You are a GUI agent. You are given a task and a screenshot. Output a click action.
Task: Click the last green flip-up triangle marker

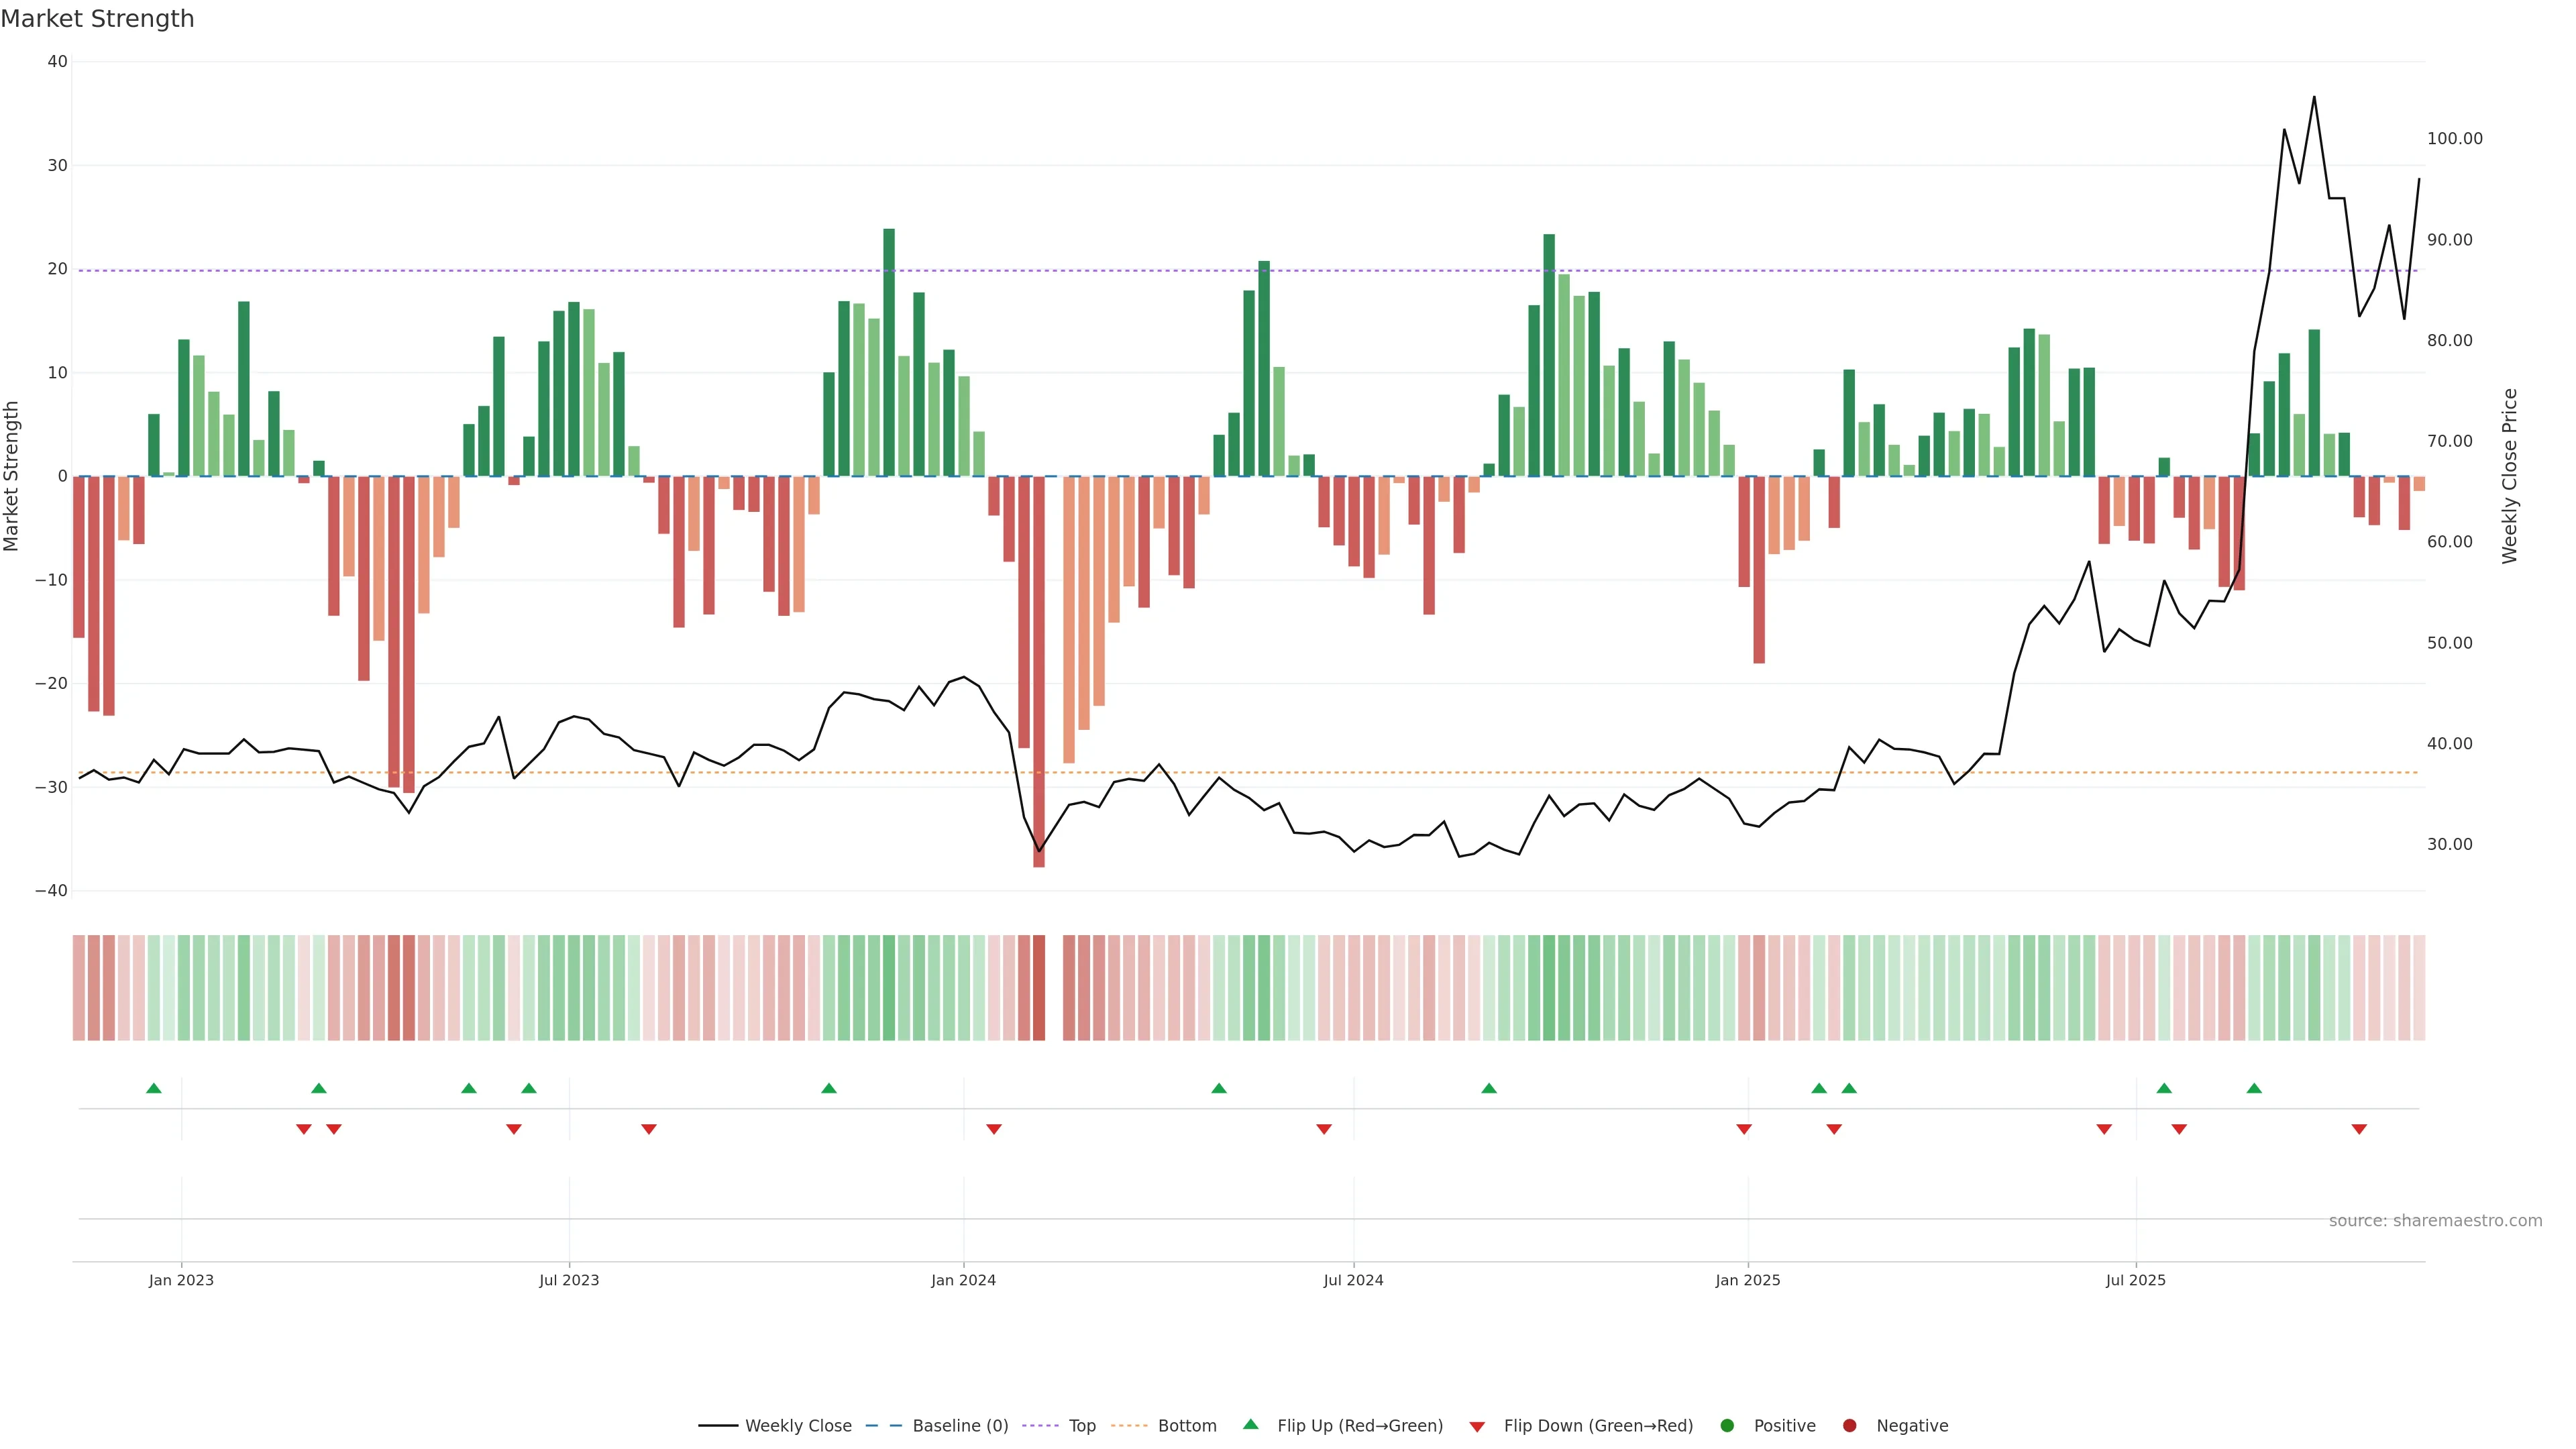coord(2254,1088)
